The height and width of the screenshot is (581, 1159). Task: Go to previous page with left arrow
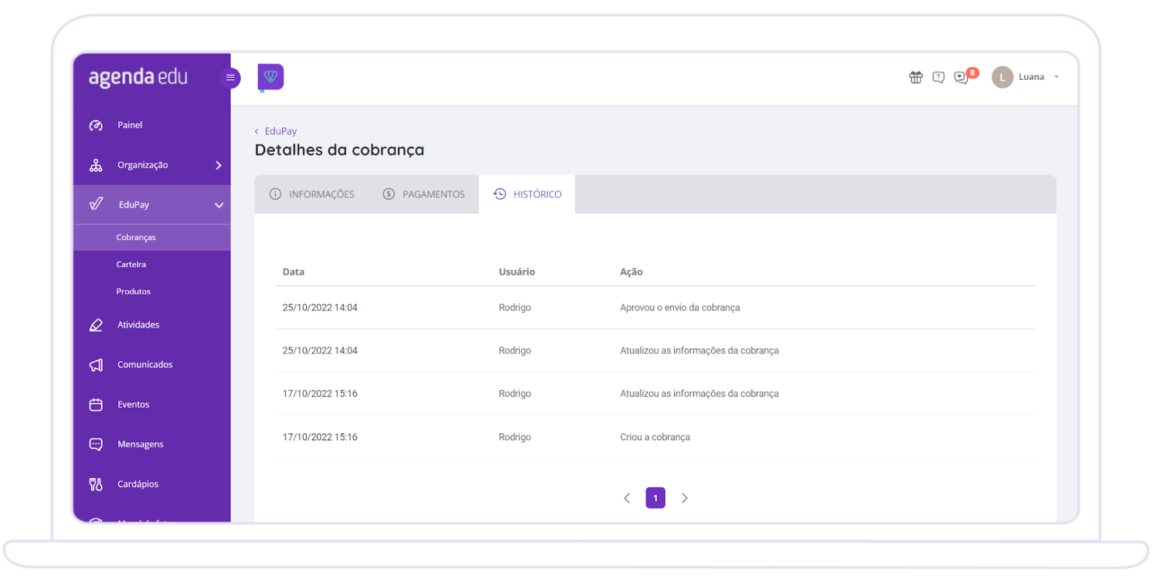tap(627, 498)
